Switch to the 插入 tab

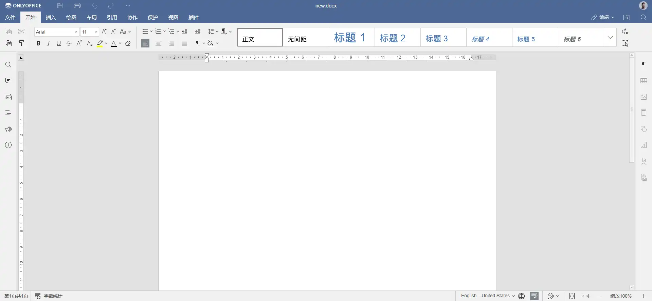[51, 18]
